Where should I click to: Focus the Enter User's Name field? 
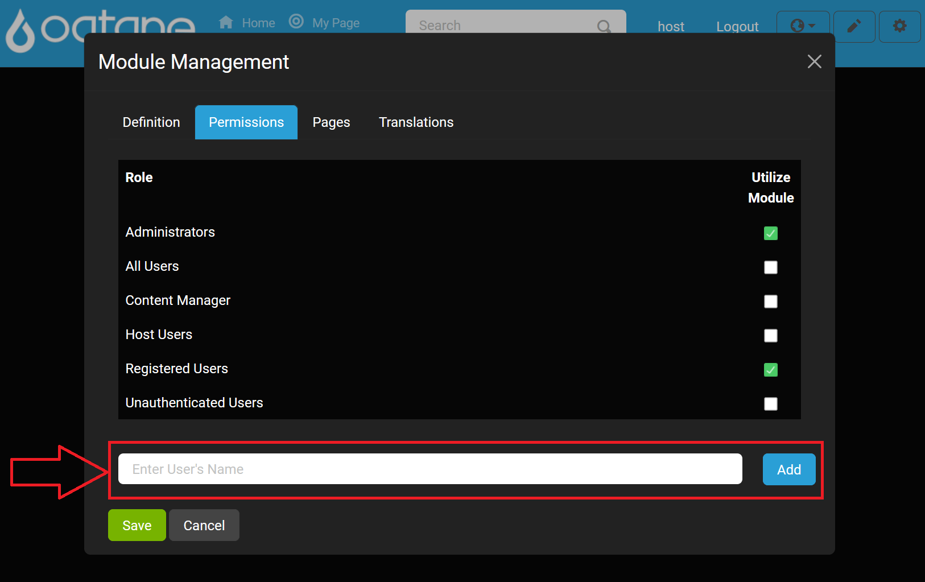coord(430,469)
